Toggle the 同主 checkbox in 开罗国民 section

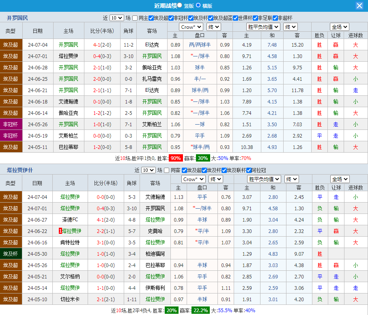click(136, 18)
